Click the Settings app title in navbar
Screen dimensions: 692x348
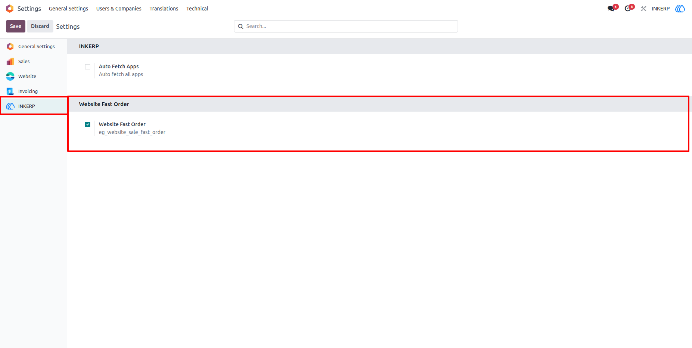click(x=29, y=9)
